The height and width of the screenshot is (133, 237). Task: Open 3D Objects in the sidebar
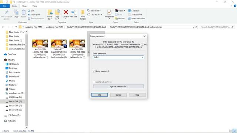point(14,64)
